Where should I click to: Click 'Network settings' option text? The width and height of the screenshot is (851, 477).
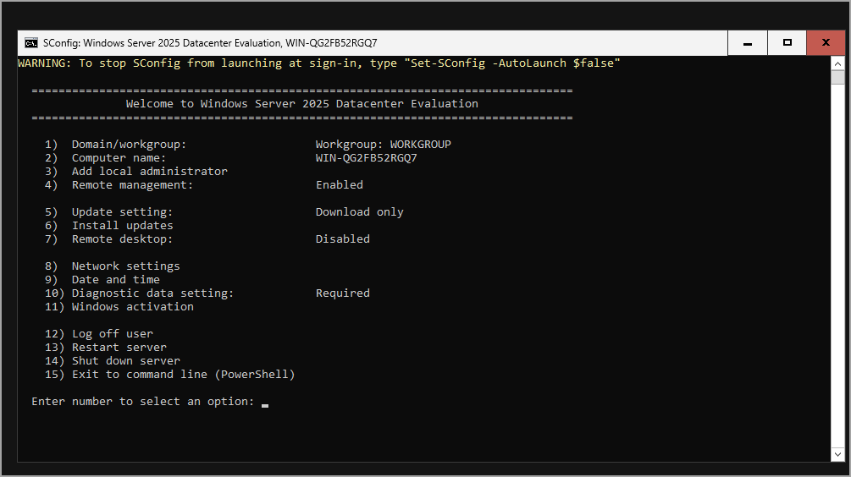coord(126,266)
